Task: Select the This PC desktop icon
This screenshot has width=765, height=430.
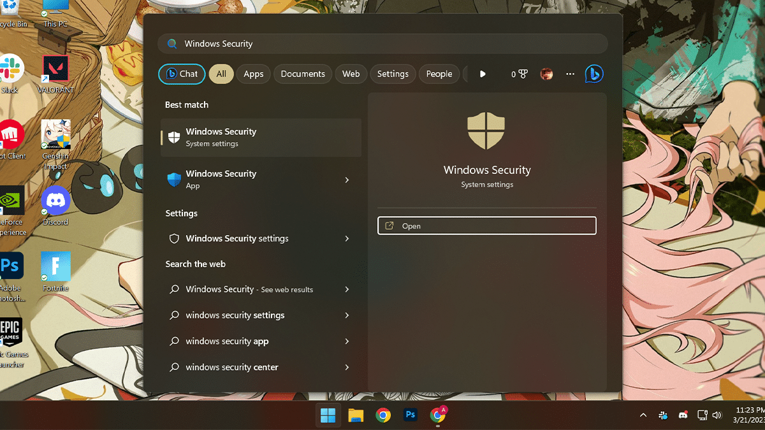Action: (x=55, y=15)
